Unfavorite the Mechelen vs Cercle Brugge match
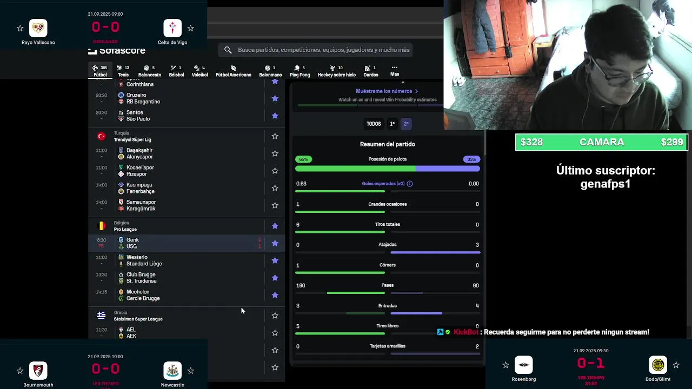This screenshot has height=389, width=692. [275, 295]
